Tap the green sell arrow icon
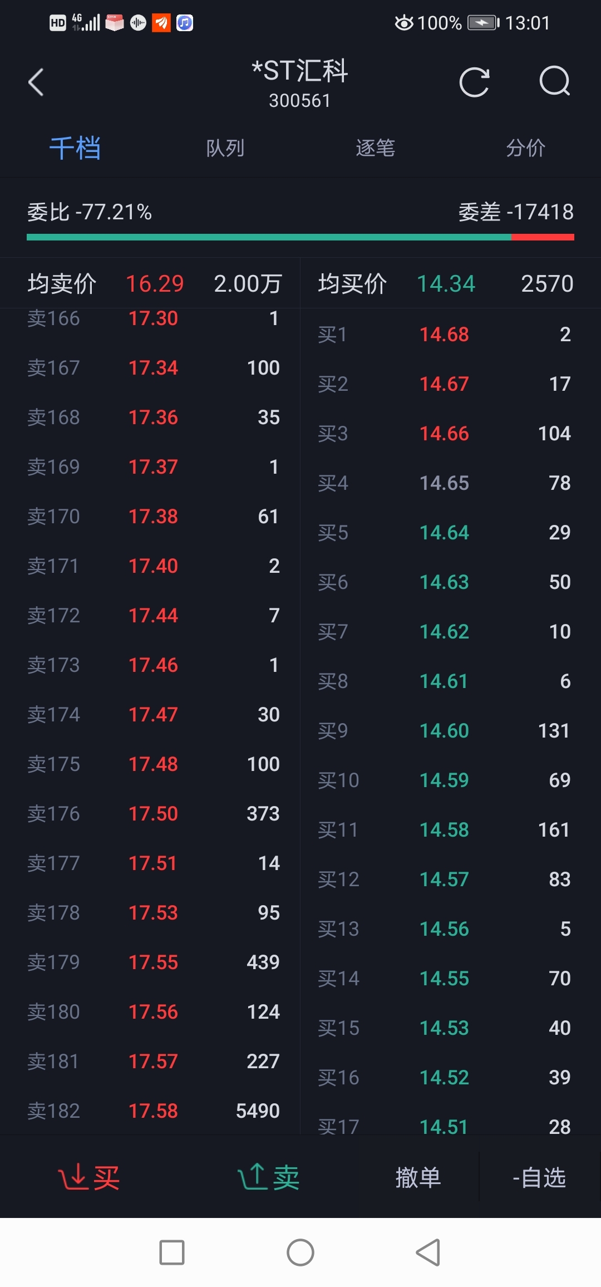601x1287 pixels. (253, 1177)
